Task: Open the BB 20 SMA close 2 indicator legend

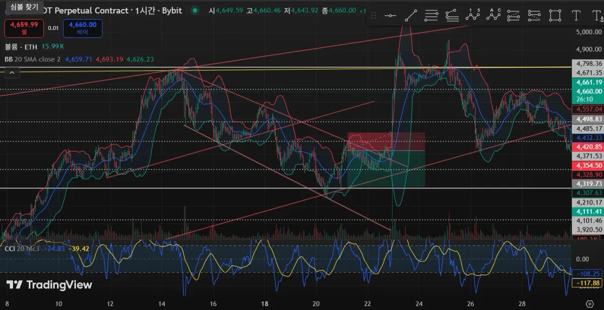Action: 33,59
